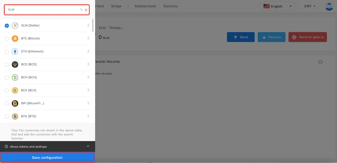
Task: Open the CNY currency dropdown
Action: coord(310,6)
